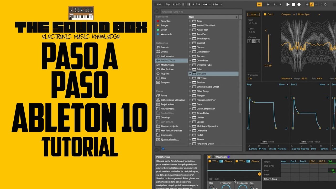Open the Samples category
Image resolution: width=336 pixels, height=189 pixels.
(163, 82)
